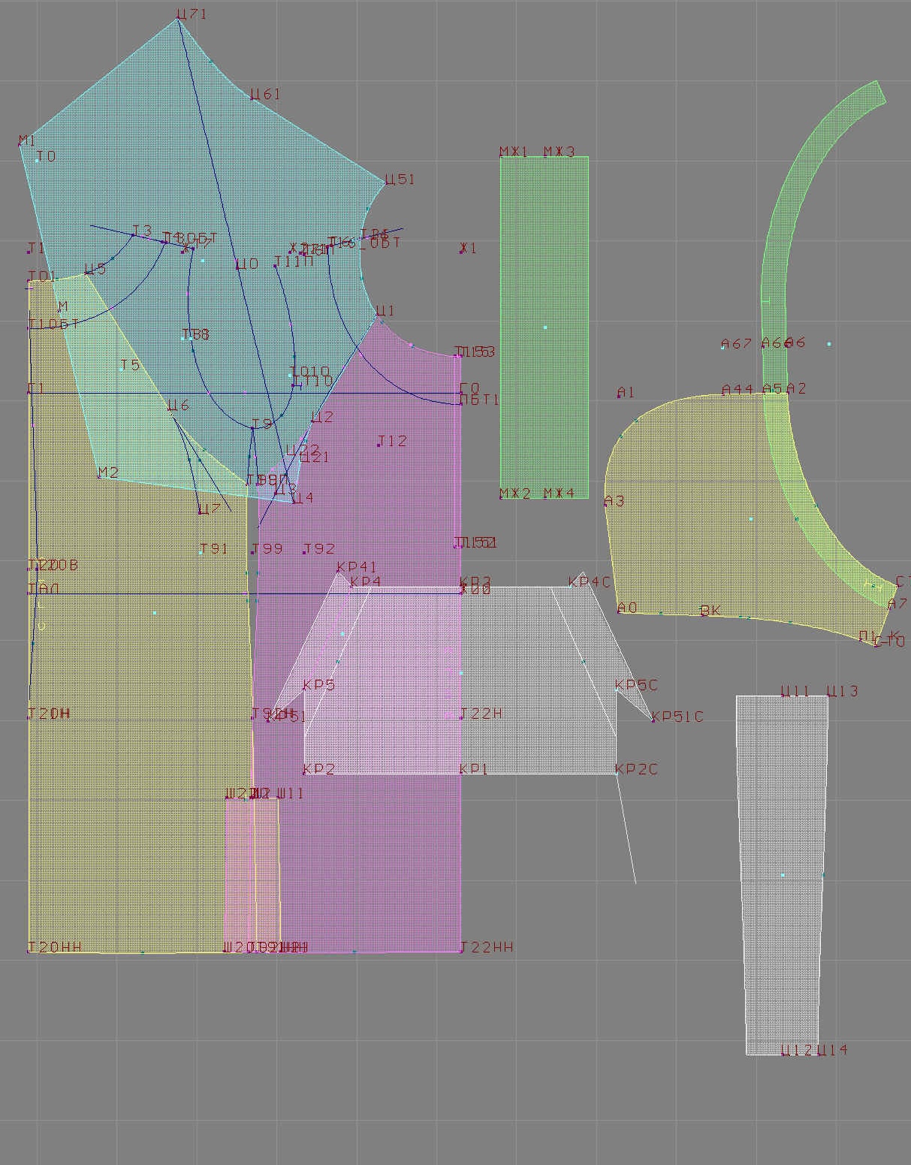This screenshot has width=911, height=1165.
Task: Click the А1 point marker
Action: (619, 396)
